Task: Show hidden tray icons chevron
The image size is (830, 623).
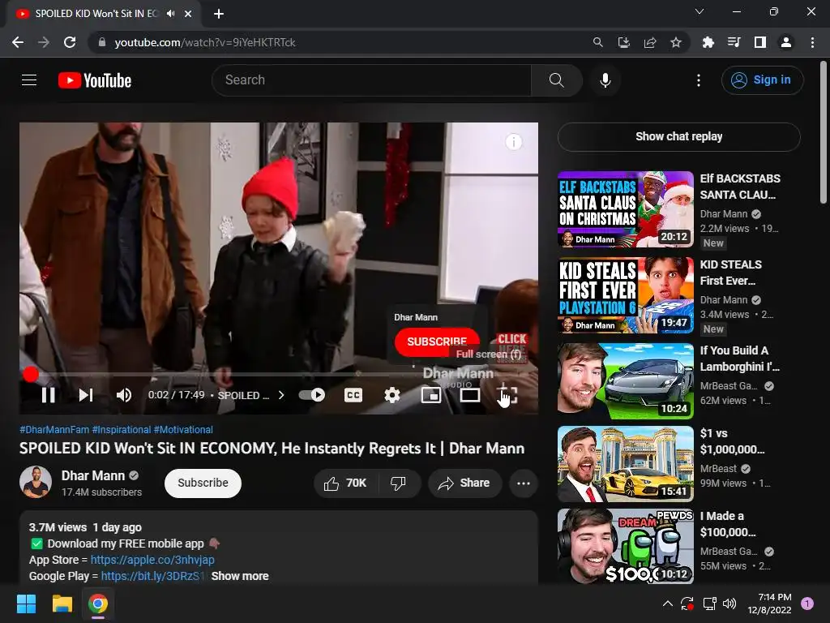Action: [668, 604]
